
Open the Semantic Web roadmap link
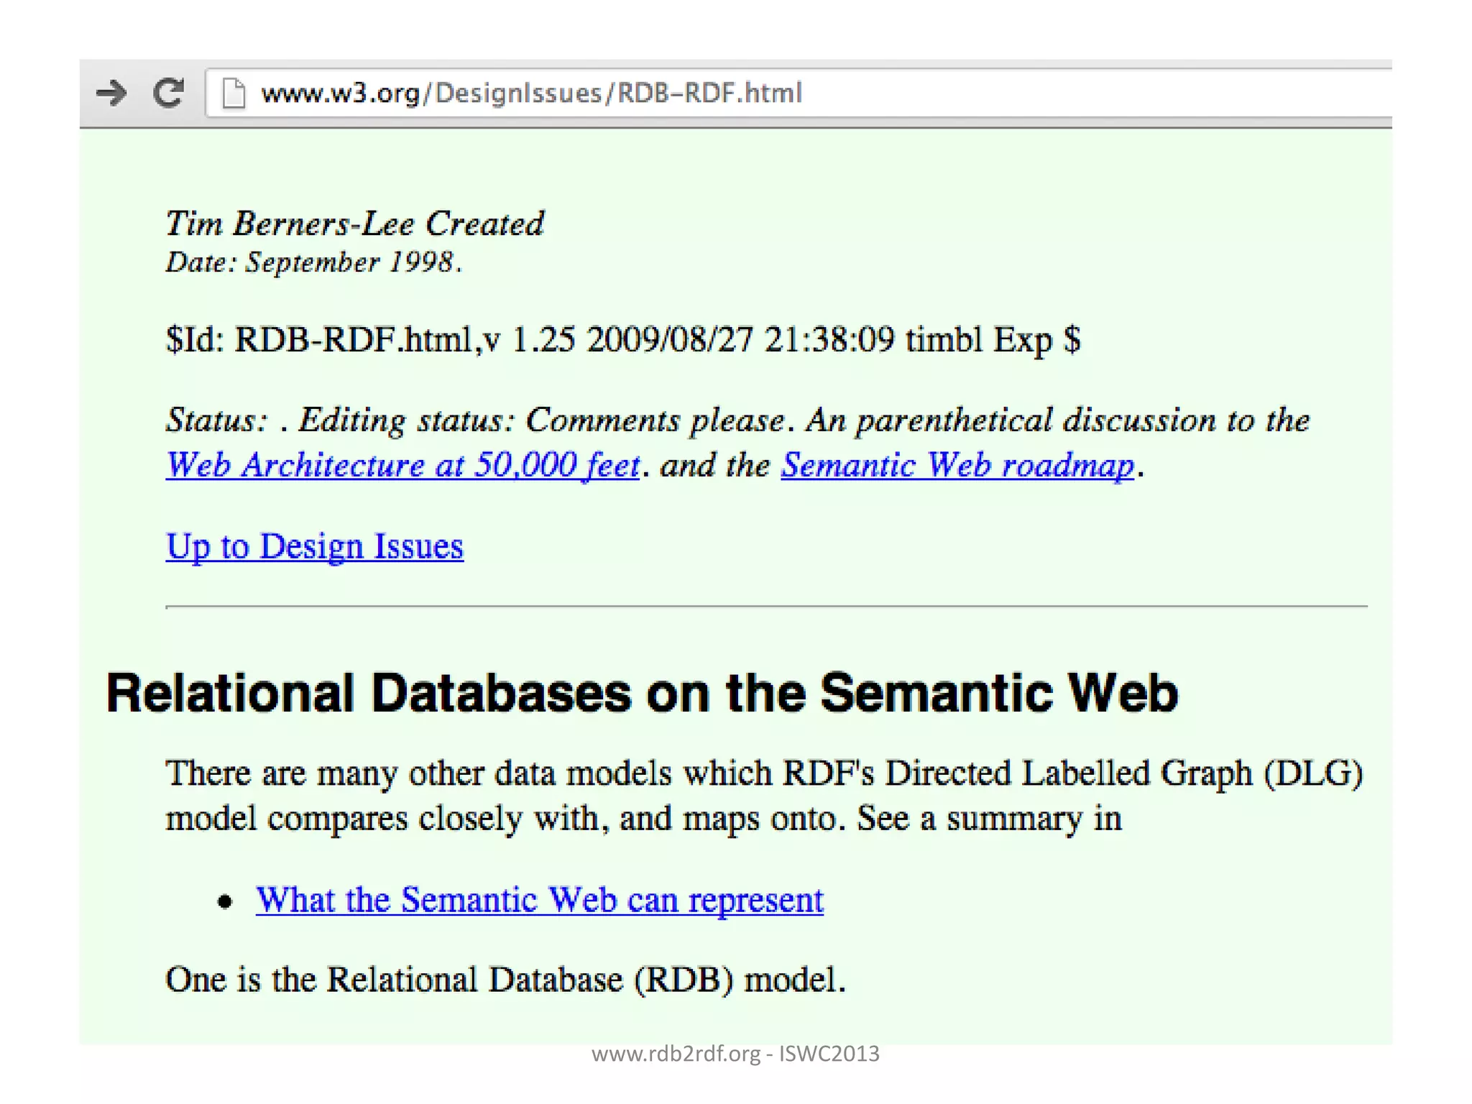coord(957,465)
